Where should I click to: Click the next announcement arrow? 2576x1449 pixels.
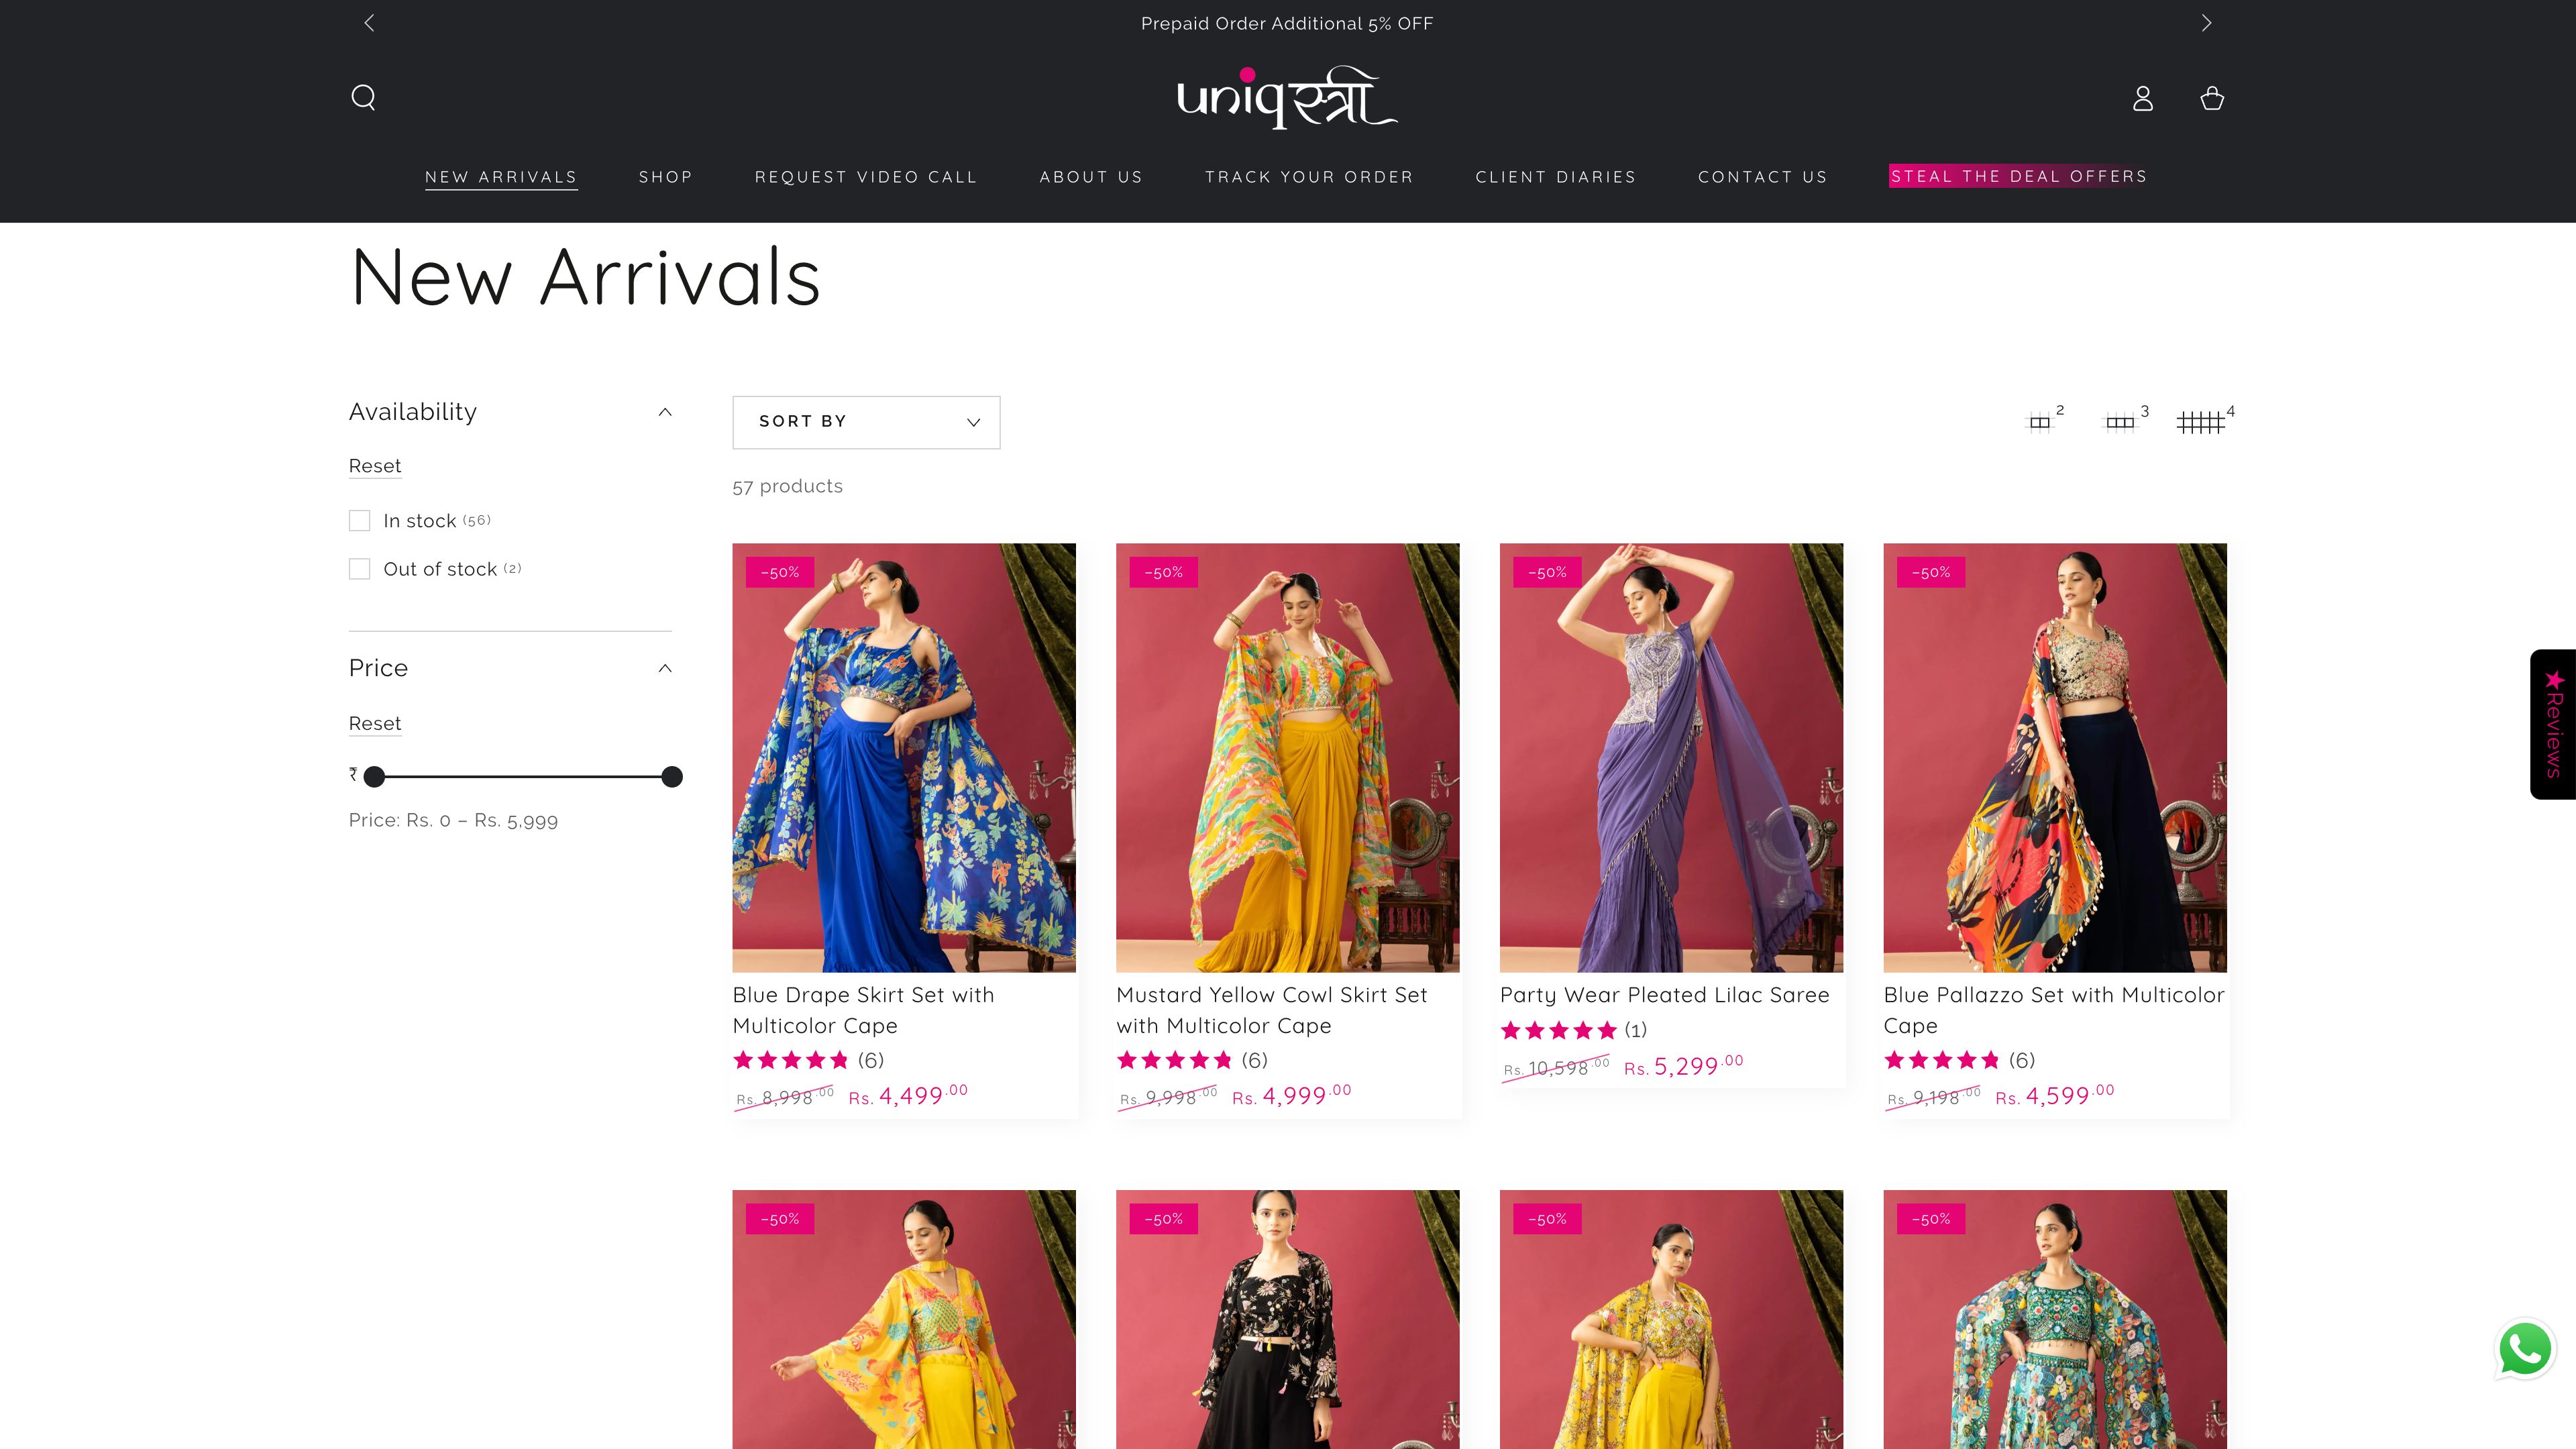(2207, 22)
